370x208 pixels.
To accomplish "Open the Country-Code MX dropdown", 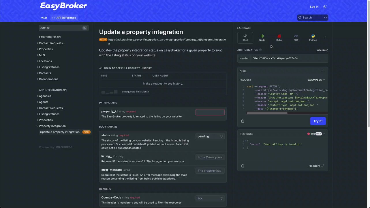I will pyautogui.click(x=210, y=198).
